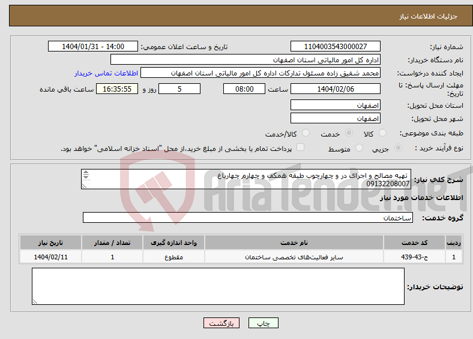
Task: Click the buyer organization name field
Action: click(246, 60)
